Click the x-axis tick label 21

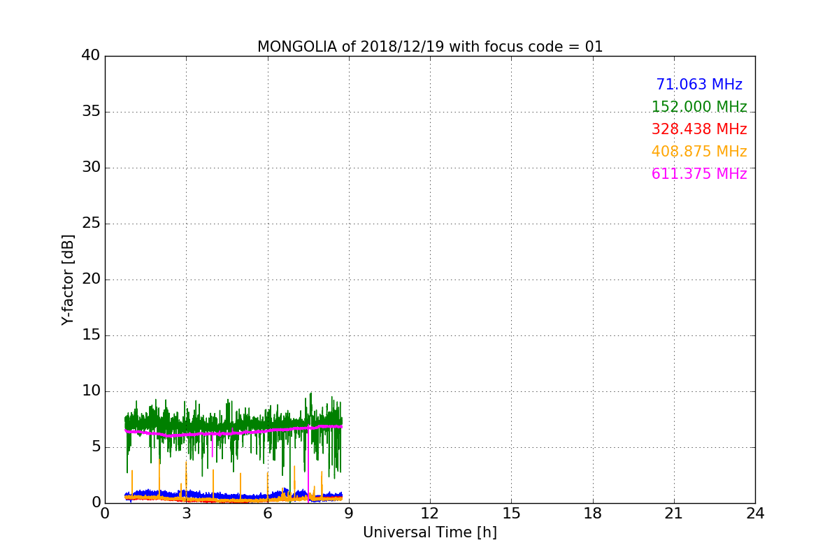pos(674,514)
